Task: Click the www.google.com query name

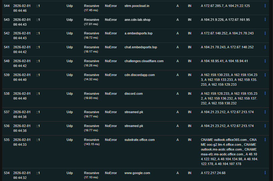Action: (x=137, y=173)
